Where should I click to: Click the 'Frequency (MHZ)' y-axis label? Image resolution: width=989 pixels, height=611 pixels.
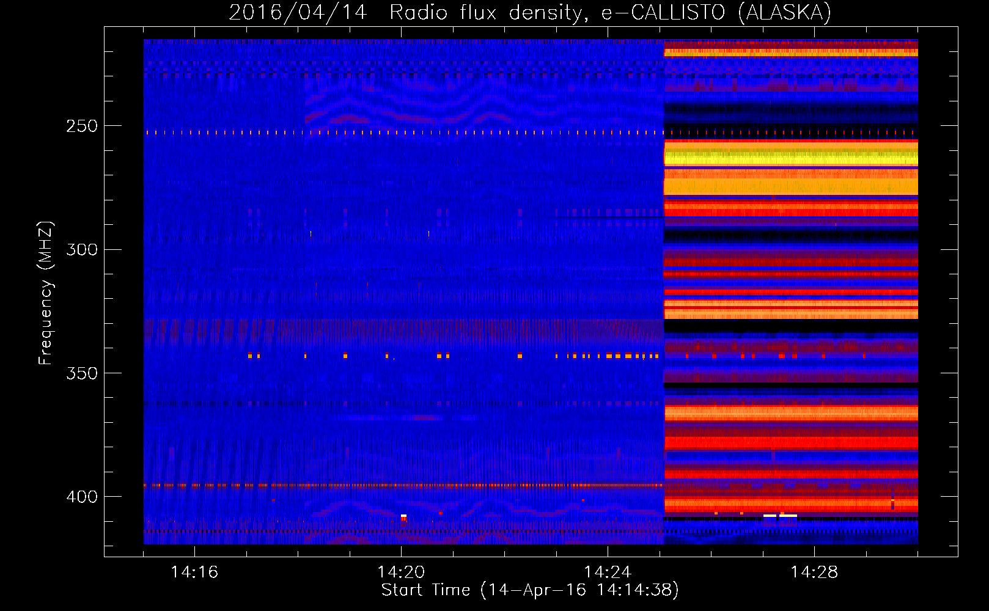pos(46,293)
